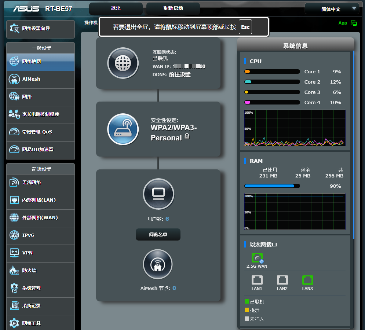Click the 2.5G WAN port icon
This screenshot has width=365, height=330.
tap(257, 258)
